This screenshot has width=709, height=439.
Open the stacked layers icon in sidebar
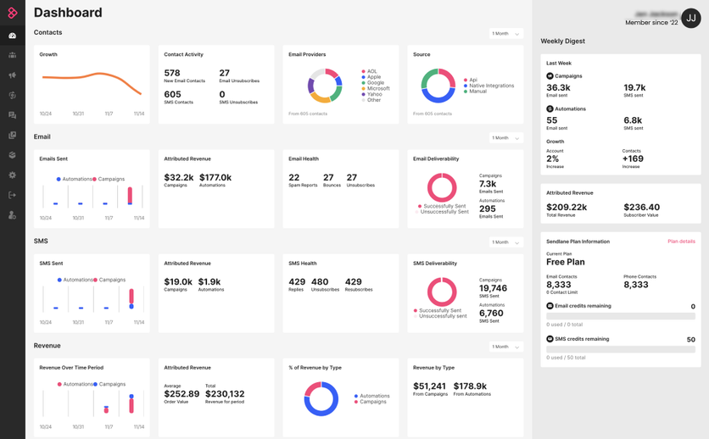(x=12, y=155)
